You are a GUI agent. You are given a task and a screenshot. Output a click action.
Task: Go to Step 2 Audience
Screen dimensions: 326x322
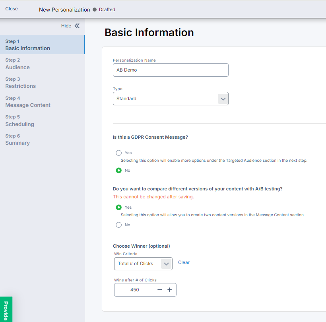click(17, 64)
